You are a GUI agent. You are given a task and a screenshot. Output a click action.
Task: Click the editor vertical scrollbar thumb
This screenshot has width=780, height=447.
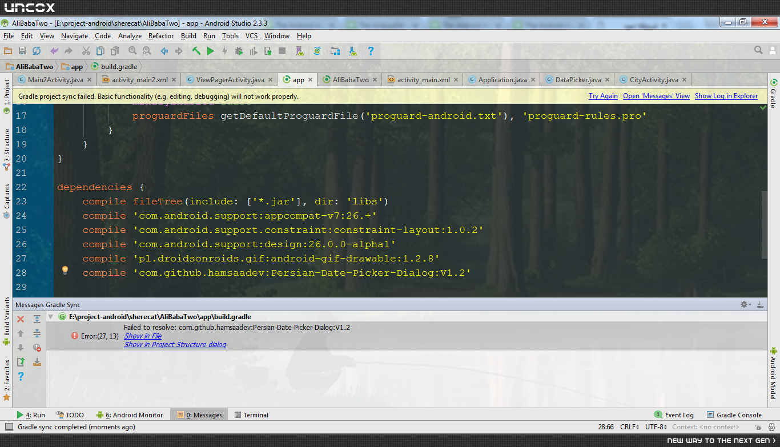(x=765, y=224)
